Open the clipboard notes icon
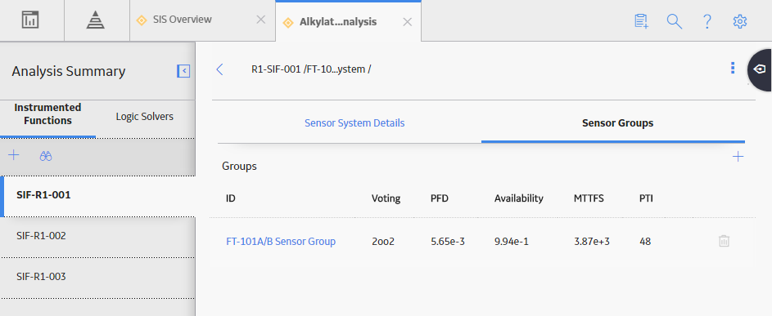Viewport: 772px width, 316px height. (641, 21)
